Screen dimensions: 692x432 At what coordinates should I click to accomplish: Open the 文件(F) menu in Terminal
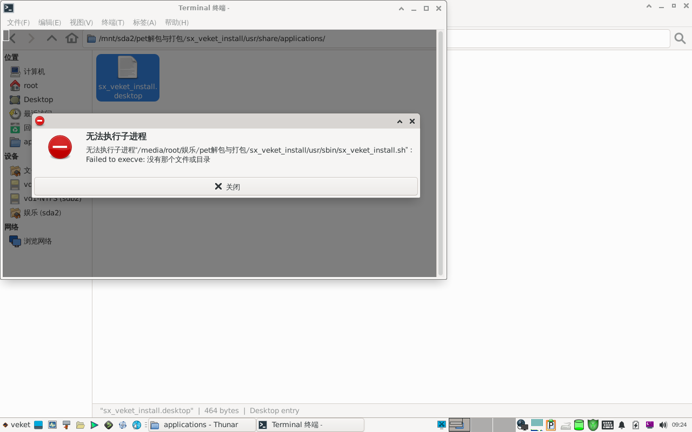tap(18, 22)
